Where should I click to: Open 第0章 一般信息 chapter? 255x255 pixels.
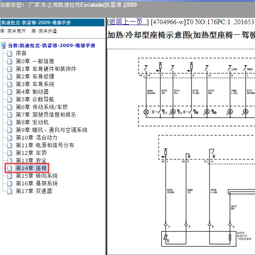click(x=35, y=62)
